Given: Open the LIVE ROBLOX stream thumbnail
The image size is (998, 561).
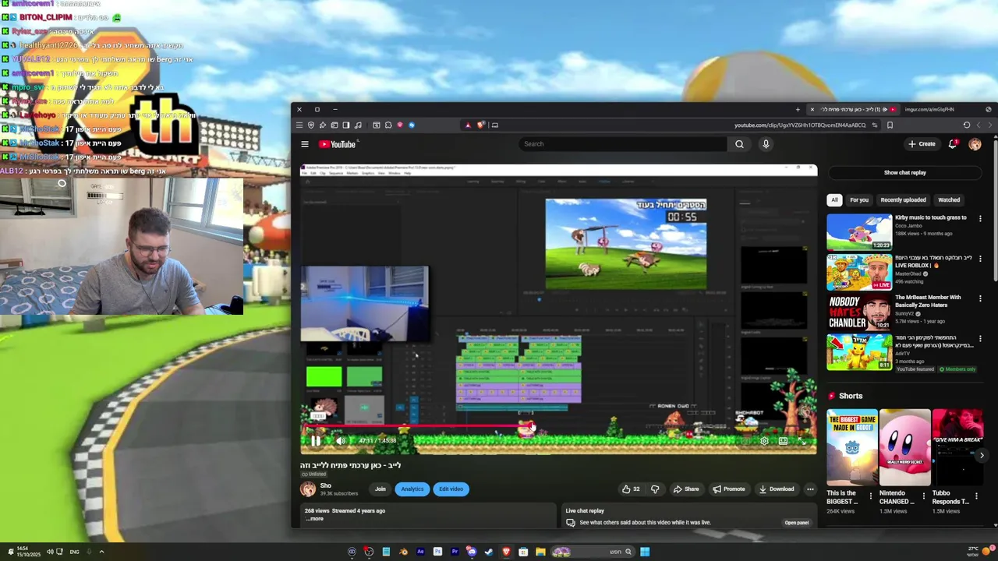Looking at the screenshot, I should 859,272.
